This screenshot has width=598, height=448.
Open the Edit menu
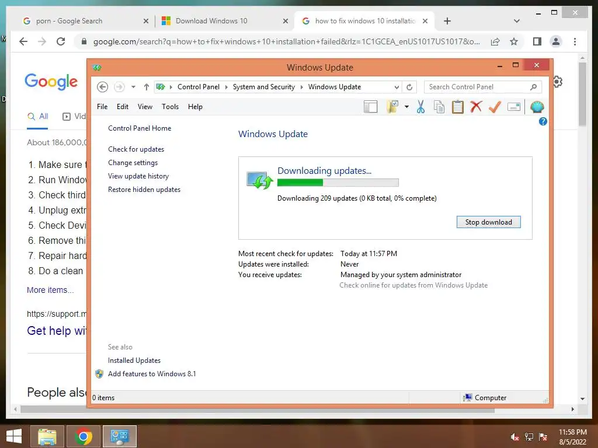click(x=123, y=107)
